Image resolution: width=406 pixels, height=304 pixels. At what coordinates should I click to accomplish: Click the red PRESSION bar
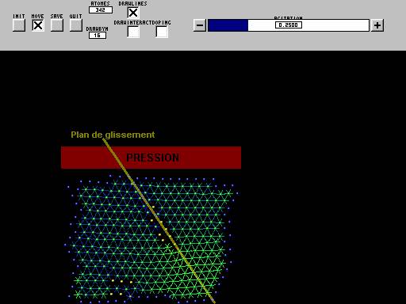coord(151,158)
